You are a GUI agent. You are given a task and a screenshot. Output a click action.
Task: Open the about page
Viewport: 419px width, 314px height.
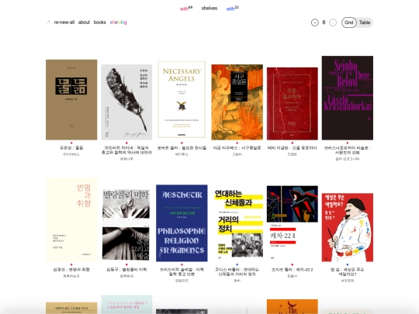[x=84, y=22]
